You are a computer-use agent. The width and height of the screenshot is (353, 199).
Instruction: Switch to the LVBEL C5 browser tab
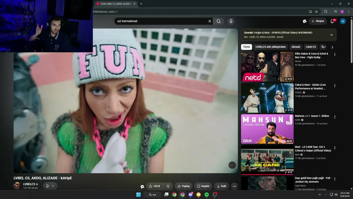pyautogui.click(x=116, y=4)
